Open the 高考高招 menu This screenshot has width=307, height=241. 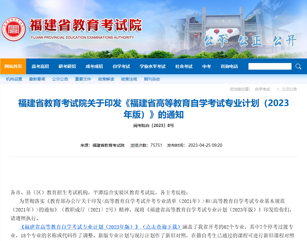coord(40,66)
